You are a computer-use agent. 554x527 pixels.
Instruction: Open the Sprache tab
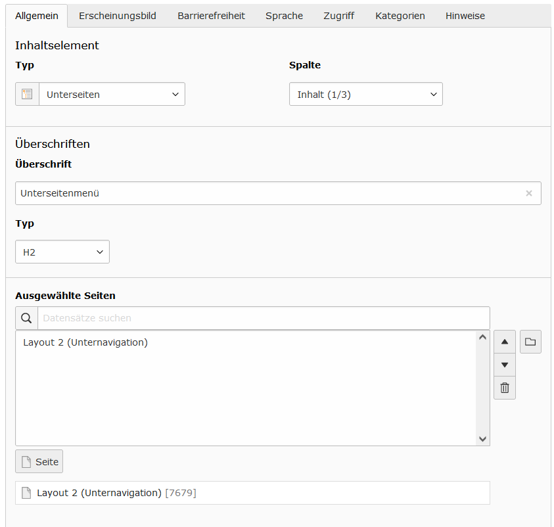pos(284,16)
